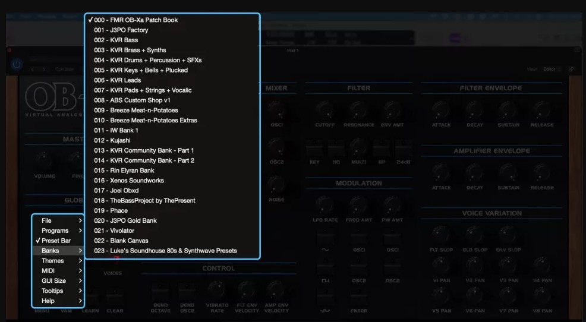Screen dimensions: 586x322
Task: Toggle the plugin power button icon
Action: click(17, 64)
